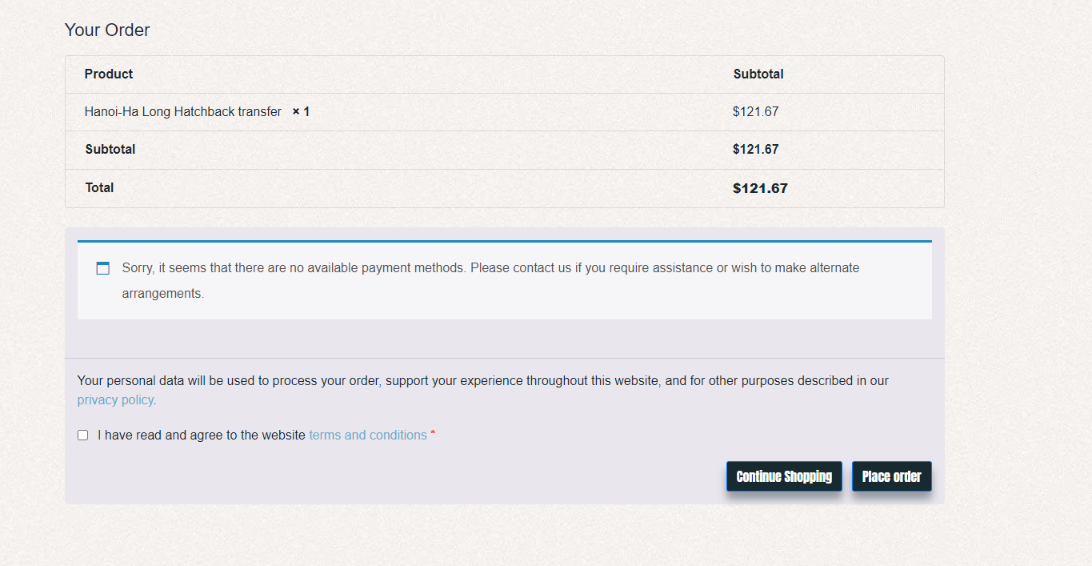Click the × 1 quantity indicator
This screenshot has height=566, width=1092.
[x=301, y=112]
